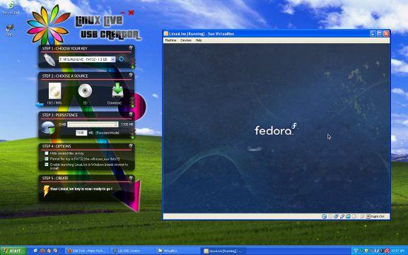The image size is (408, 255).
Task: Open the Help menu in VirtualBox
Action: pos(199,40)
